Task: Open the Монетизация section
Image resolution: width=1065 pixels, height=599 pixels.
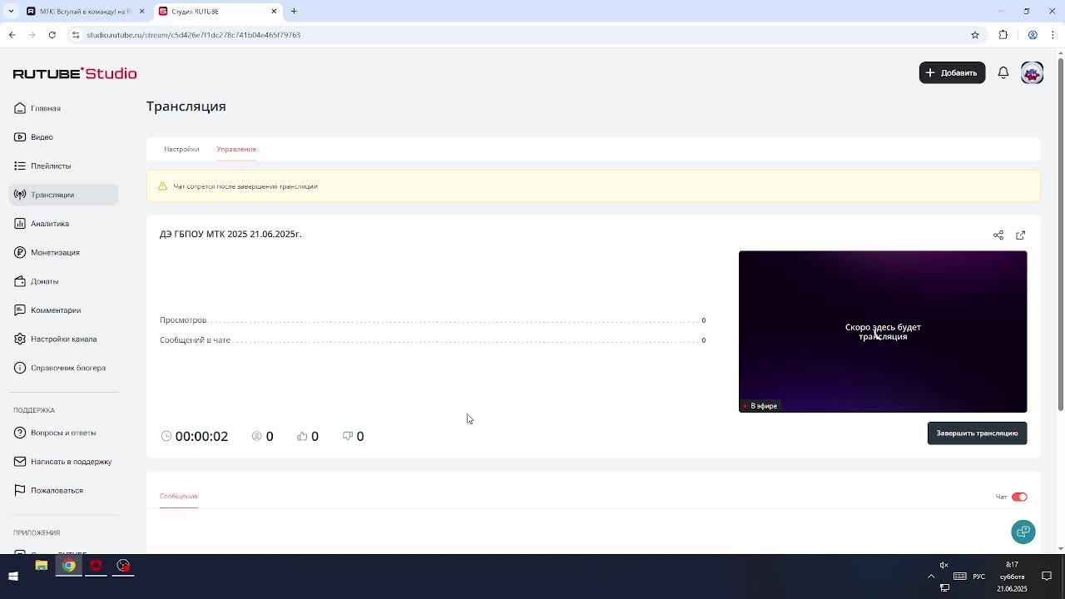Action: coord(55,252)
